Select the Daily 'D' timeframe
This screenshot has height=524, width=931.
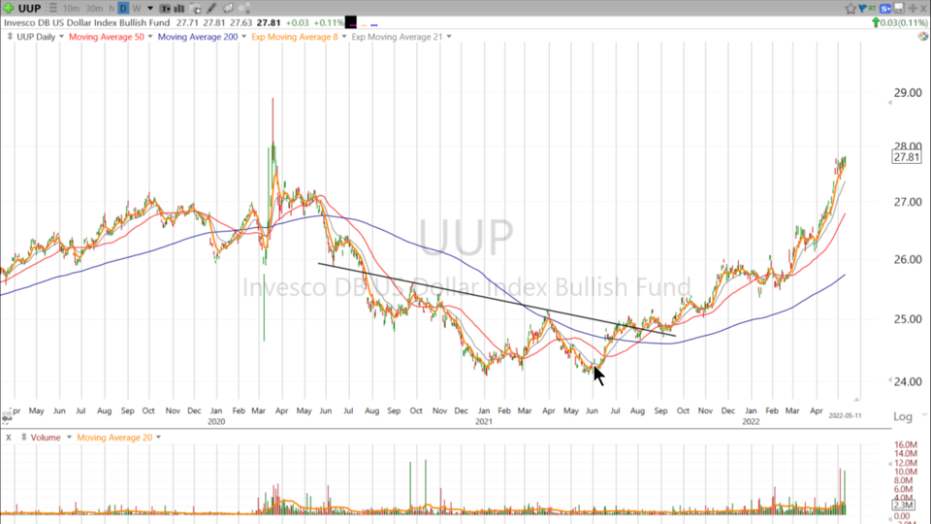tap(123, 9)
